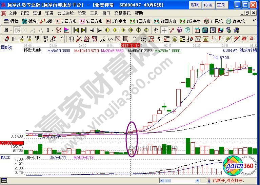Open the 资讯 menu
Image resolution: width=260 pixels, height=185 pixels.
pyautogui.click(x=37, y=13)
